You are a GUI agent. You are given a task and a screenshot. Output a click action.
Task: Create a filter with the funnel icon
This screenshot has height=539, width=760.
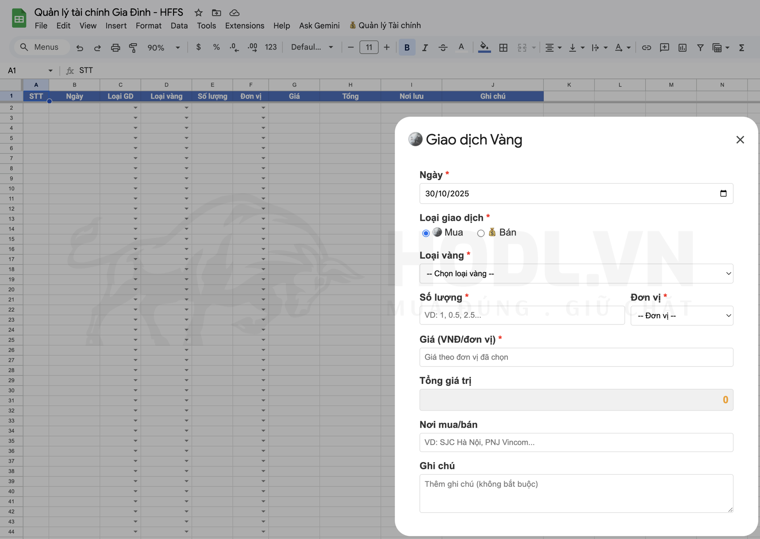(x=700, y=47)
